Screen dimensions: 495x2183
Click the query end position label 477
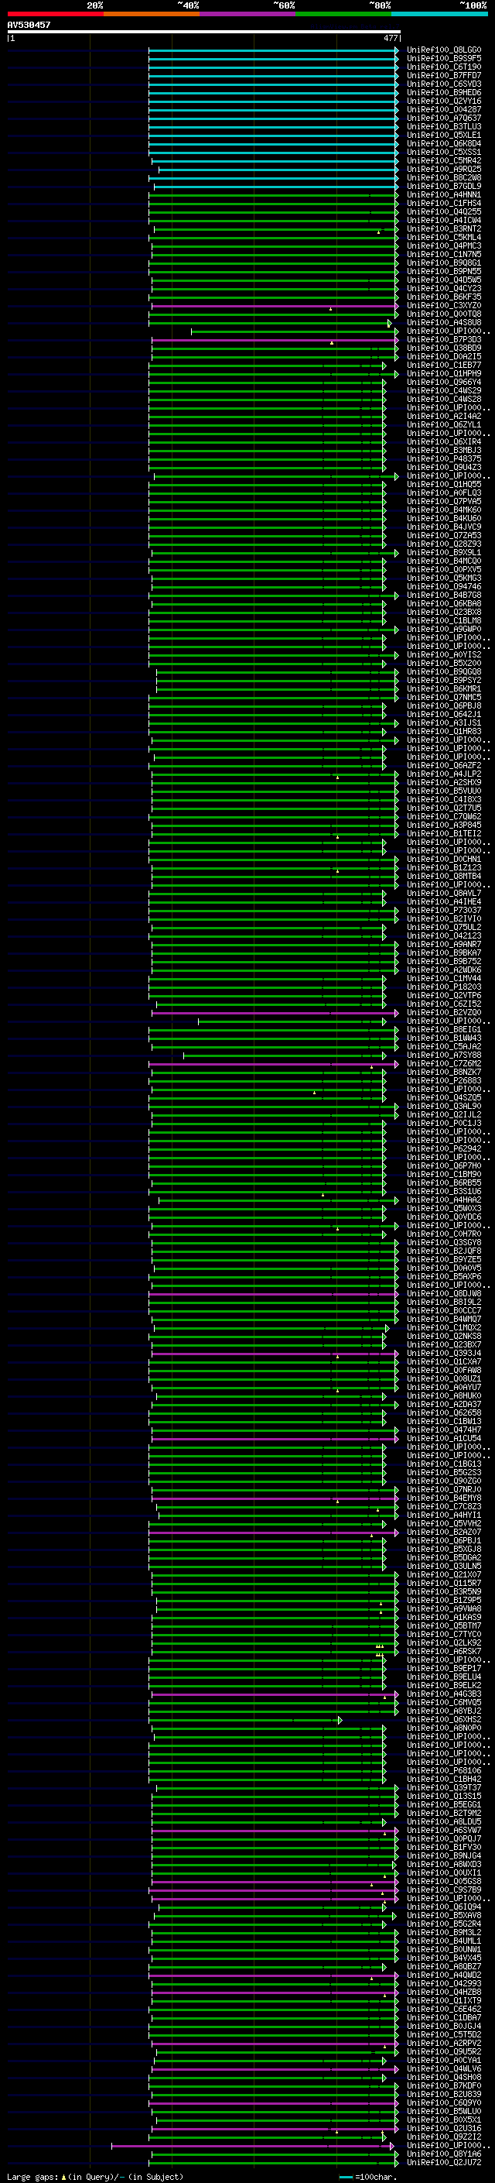(x=391, y=38)
